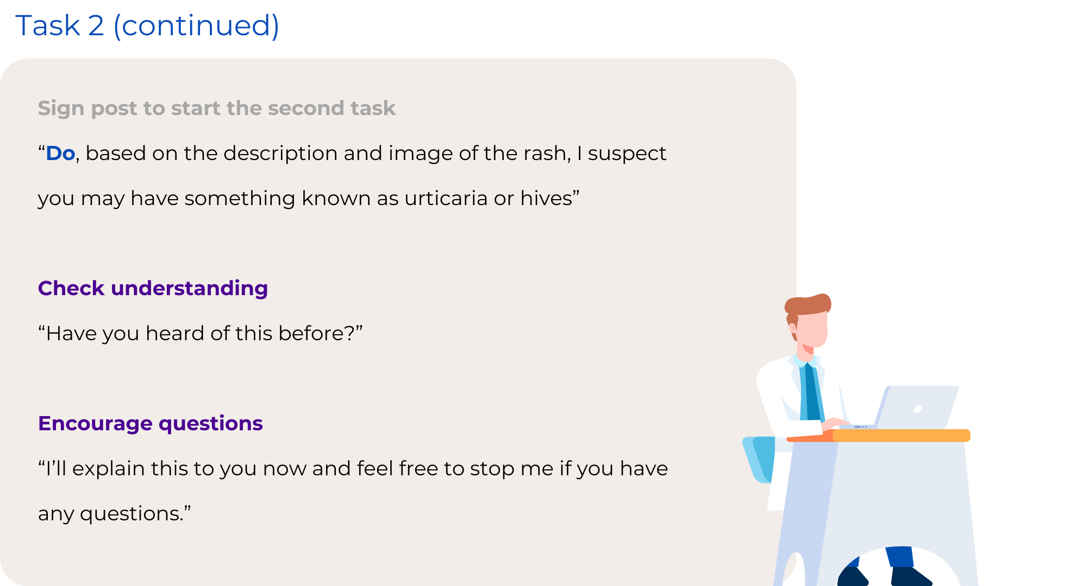Click the white logo dot on laptop lid
The width and height of the screenshot is (1076, 586).
[x=918, y=409]
